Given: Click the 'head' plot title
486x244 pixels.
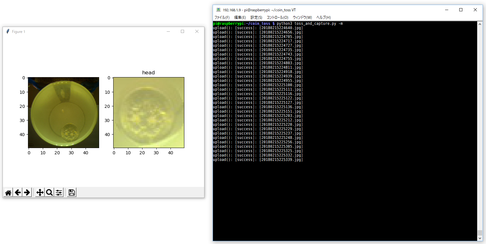Looking at the screenshot, I should [x=148, y=72].
